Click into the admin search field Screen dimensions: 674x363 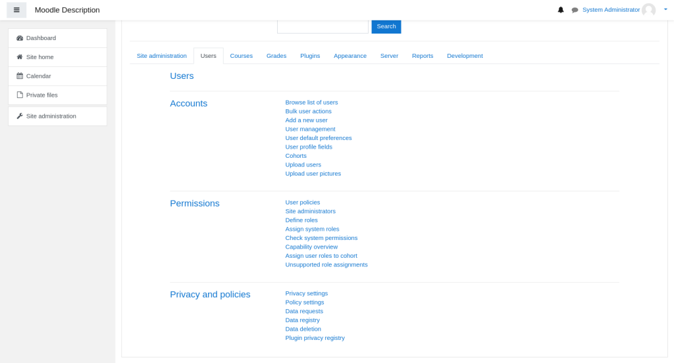323,26
